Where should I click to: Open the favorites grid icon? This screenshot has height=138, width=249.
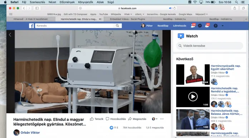pos(11,14)
